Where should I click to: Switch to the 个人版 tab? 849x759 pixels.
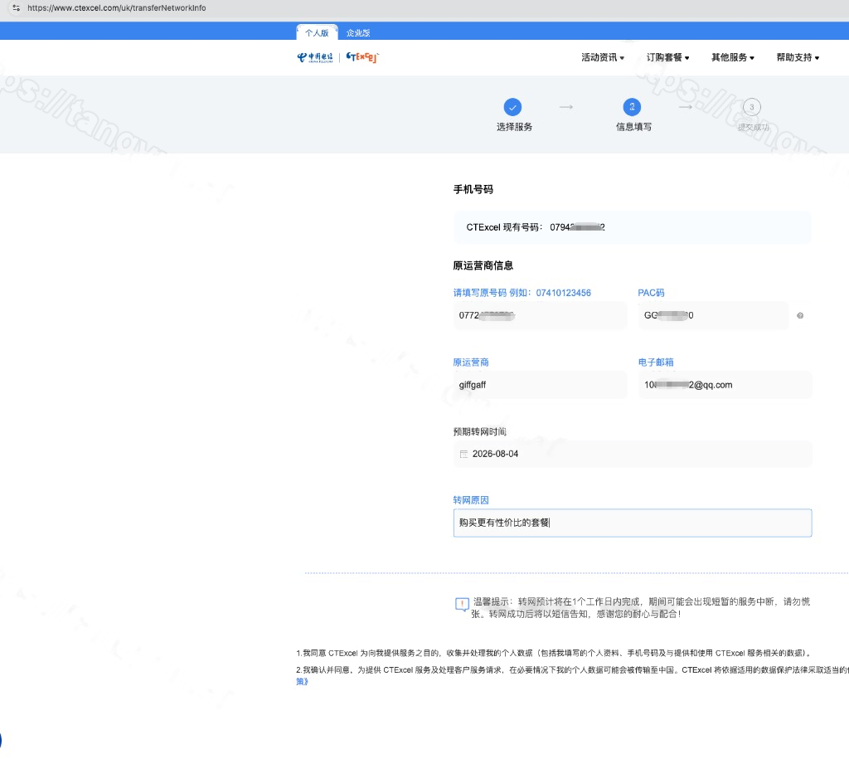pos(317,32)
